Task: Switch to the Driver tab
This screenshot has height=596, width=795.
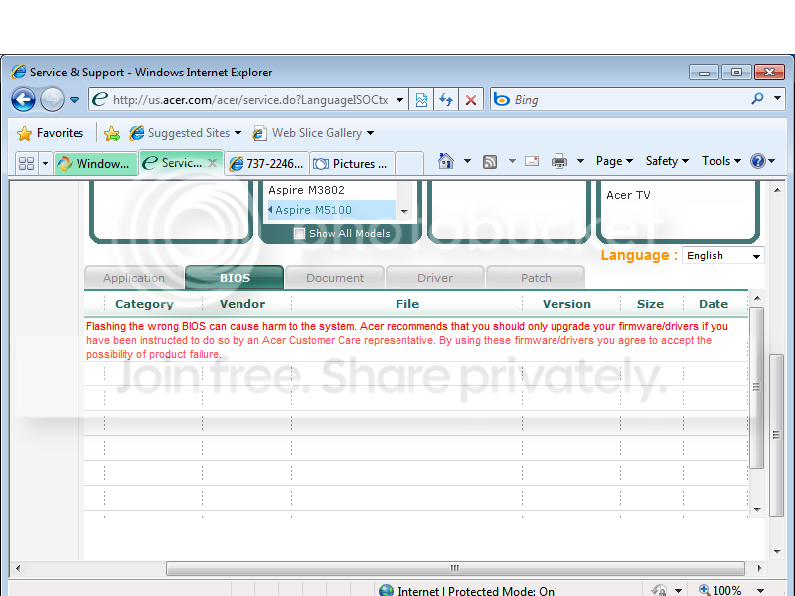Action: [435, 278]
